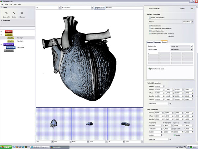Collapse the Lights tree node
This screenshot has width=198, height=149.
pos(1,34)
